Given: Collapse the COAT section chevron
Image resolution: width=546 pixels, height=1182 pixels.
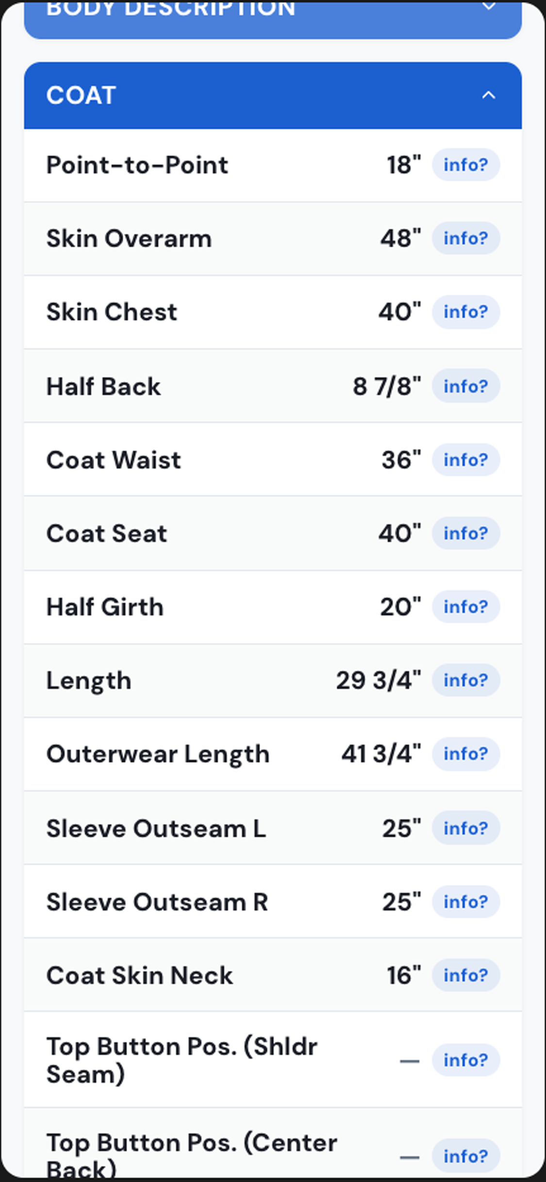Looking at the screenshot, I should [x=488, y=95].
